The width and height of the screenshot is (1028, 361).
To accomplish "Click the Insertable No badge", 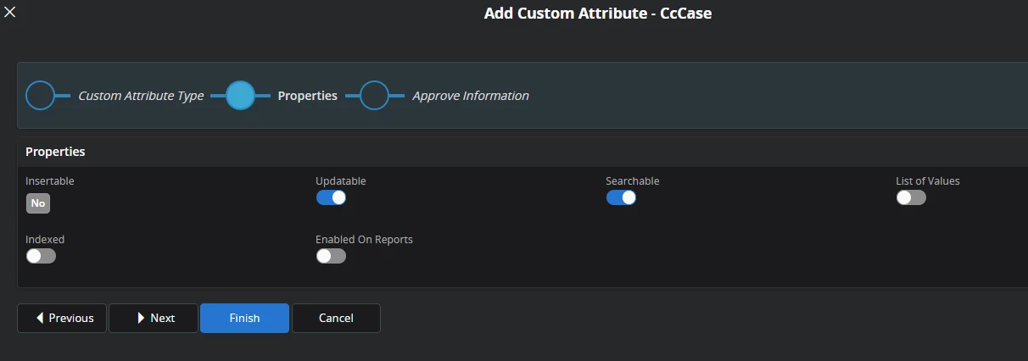I will [38, 203].
